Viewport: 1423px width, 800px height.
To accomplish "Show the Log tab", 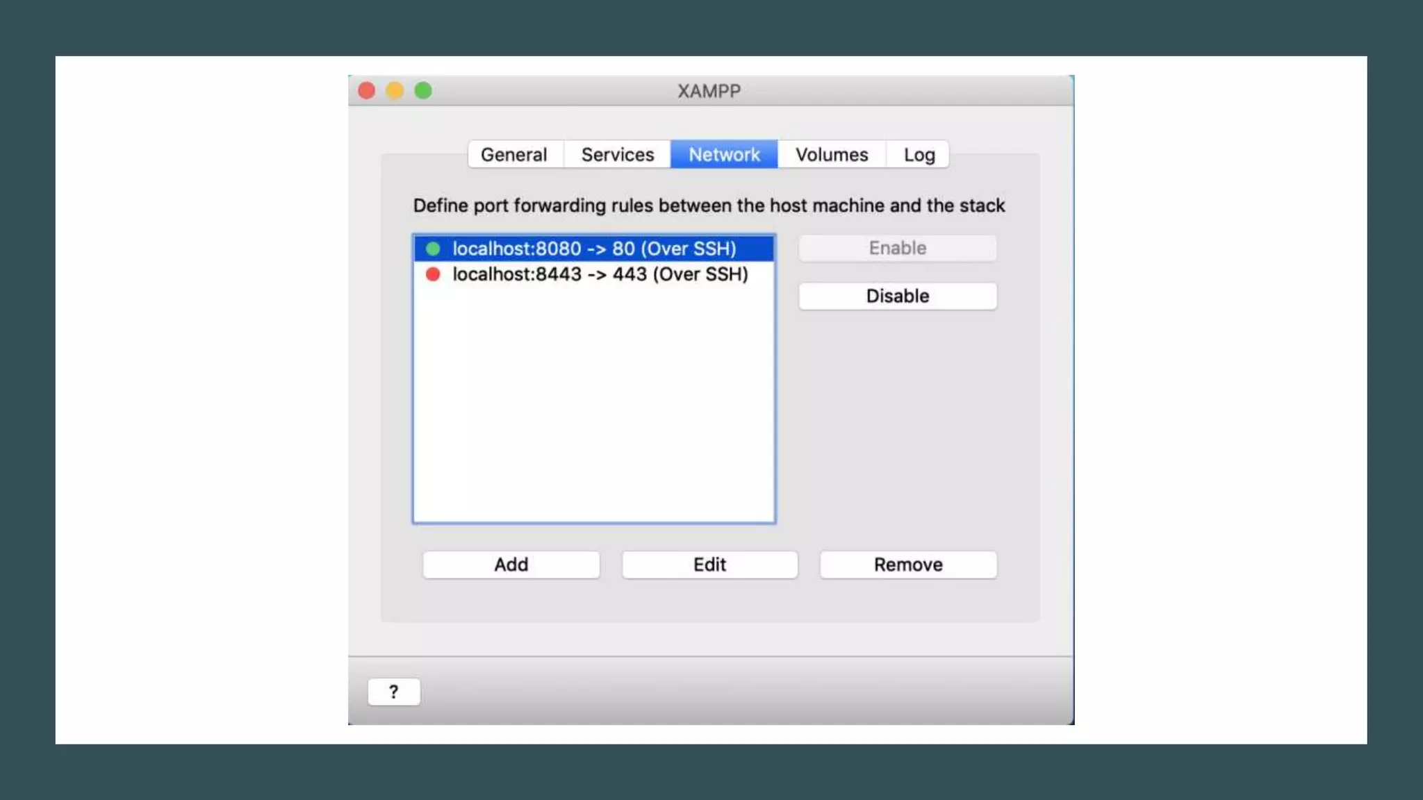I will point(919,154).
